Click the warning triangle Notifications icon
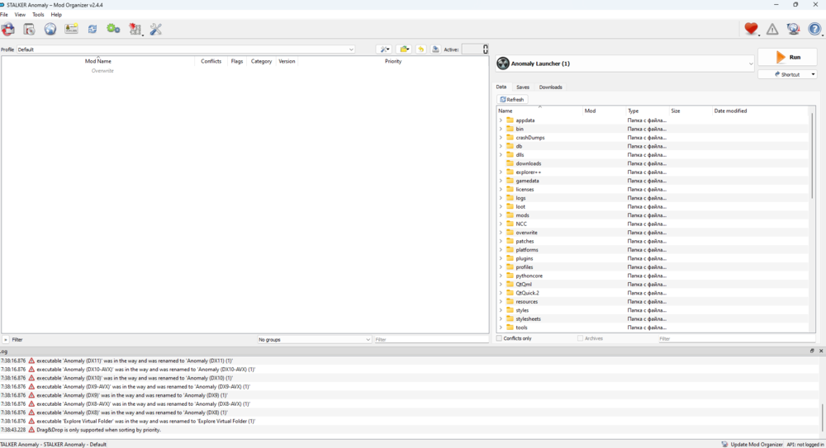 (772, 29)
